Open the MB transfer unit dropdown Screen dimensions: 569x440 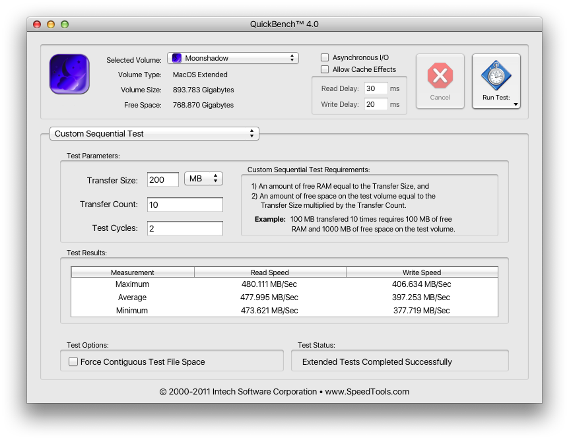203,179
